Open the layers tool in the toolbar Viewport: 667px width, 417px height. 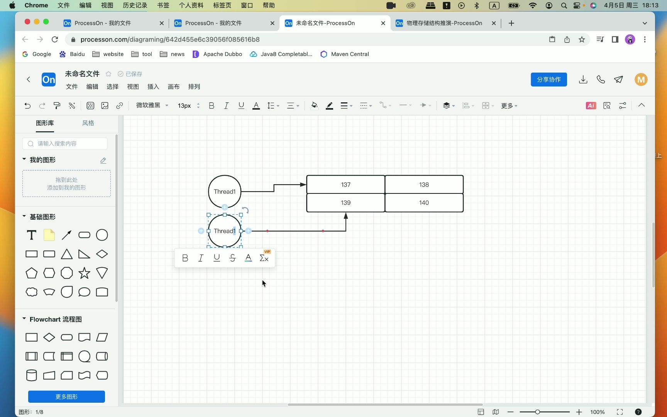pos(447,105)
